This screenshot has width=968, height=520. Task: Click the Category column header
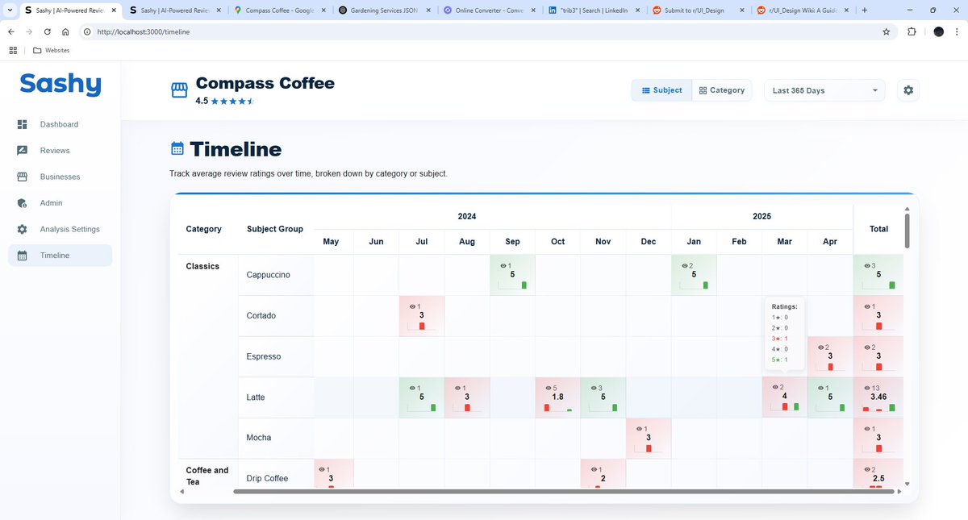click(x=203, y=229)
